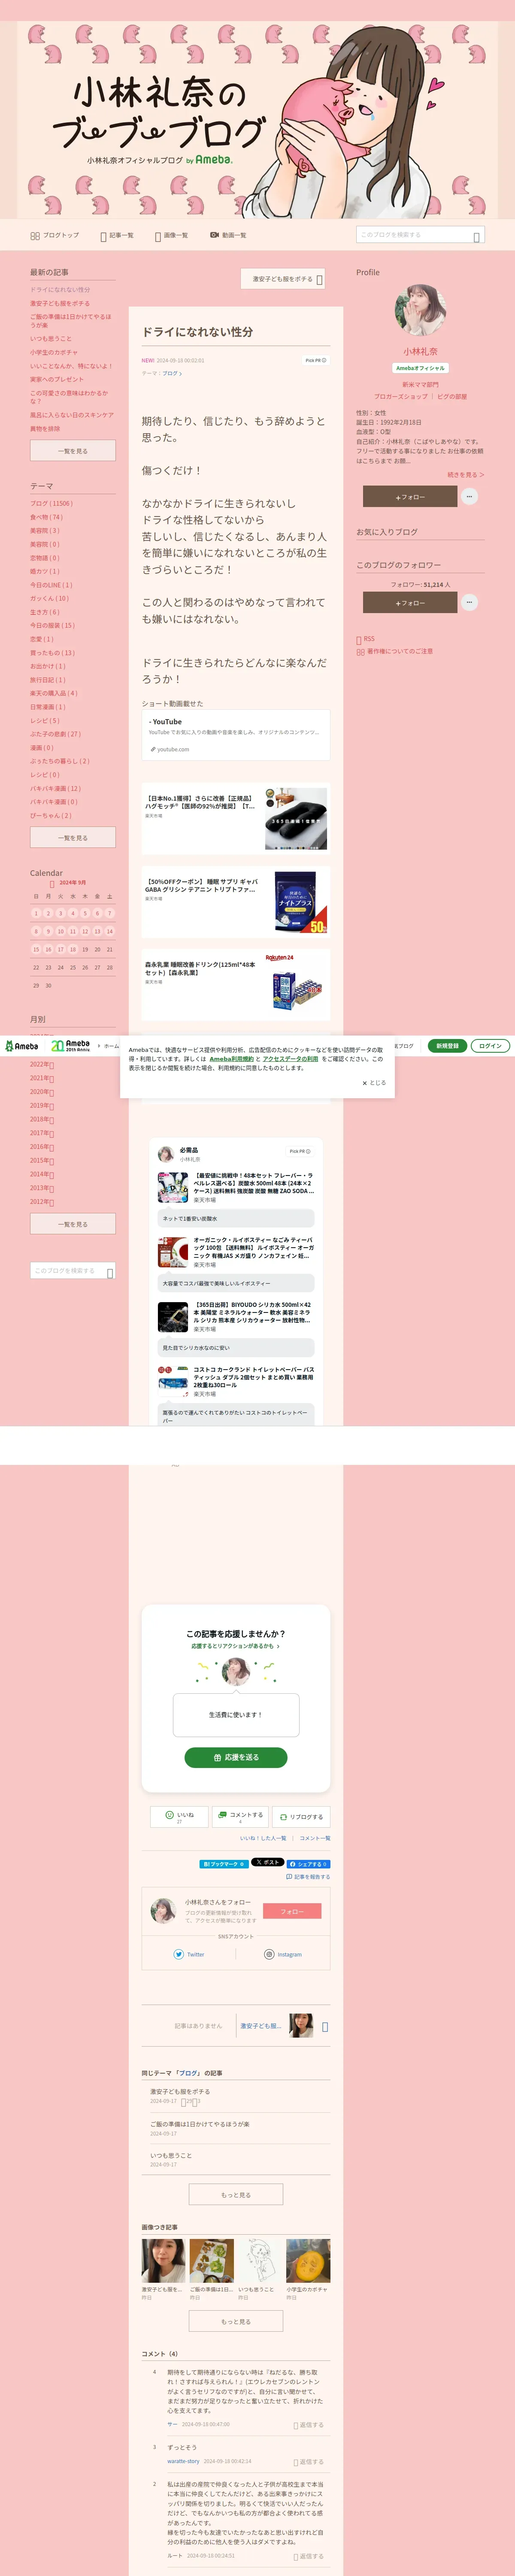The width and height of the screenshot is (515, 2576).
Task: Click 応援を送る green button
Action: [x=236, y=1757]
